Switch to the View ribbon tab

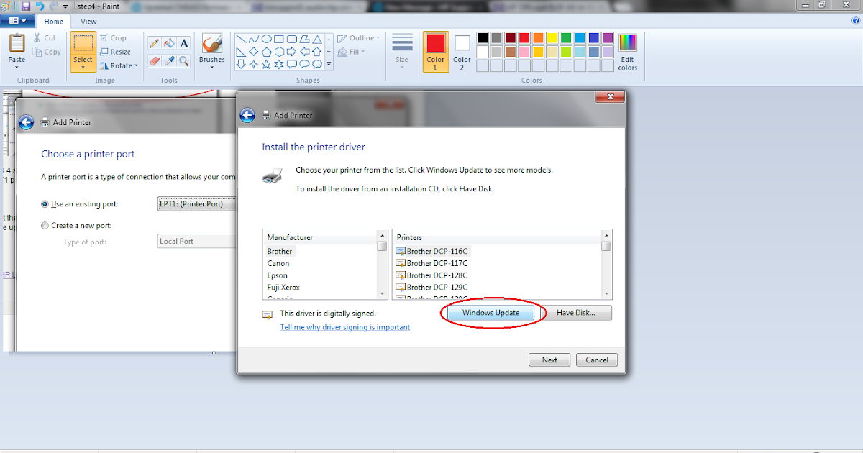(88, 22)
